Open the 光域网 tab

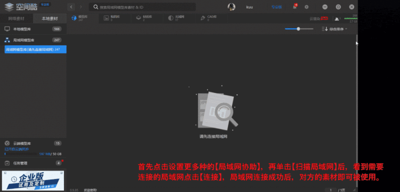180,18
